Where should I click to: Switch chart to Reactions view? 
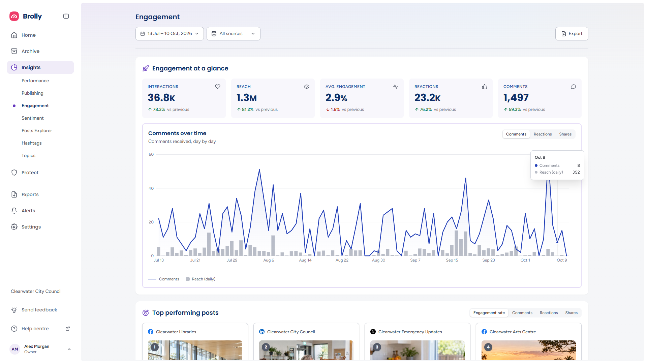(543, 134)
